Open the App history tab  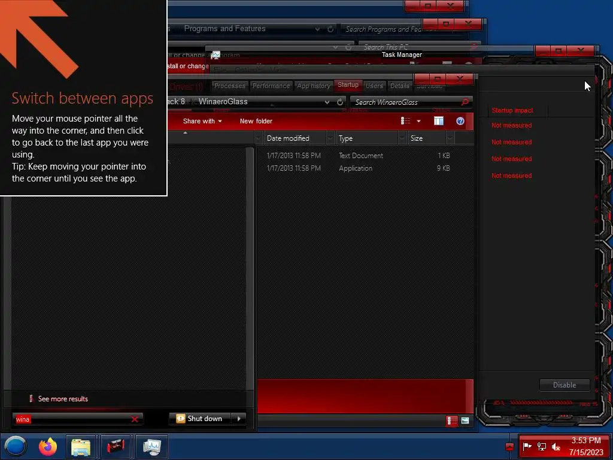tap(314, 86)
